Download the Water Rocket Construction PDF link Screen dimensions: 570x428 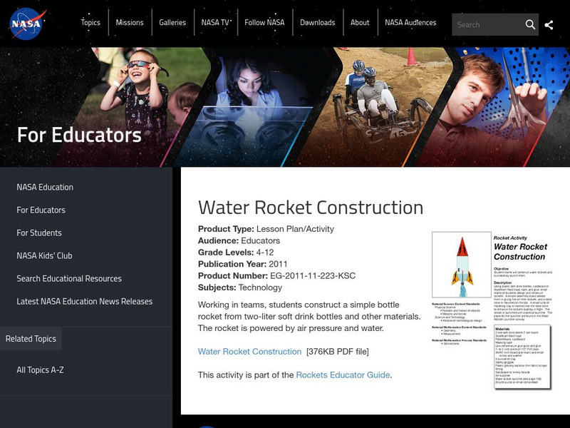pos(249,352)
